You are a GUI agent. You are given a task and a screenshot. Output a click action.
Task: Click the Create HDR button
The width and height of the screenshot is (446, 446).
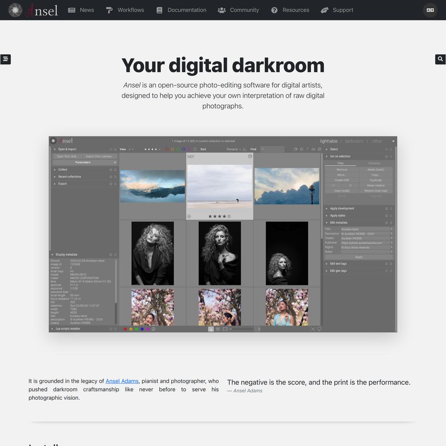[342, 180]
